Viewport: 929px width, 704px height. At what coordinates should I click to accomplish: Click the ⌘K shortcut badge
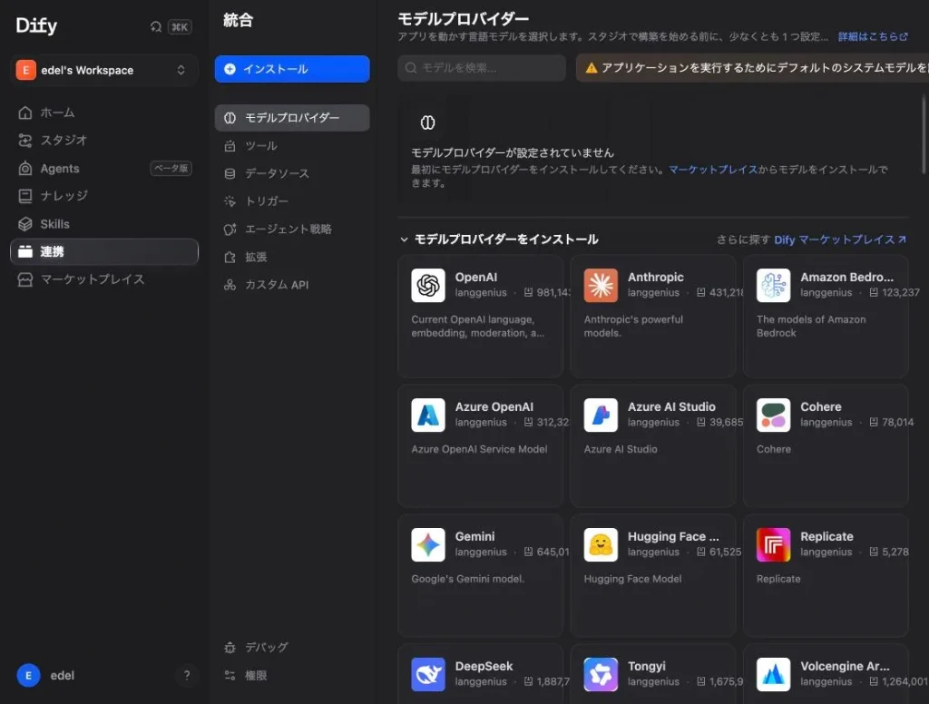(x=180, y=26)
